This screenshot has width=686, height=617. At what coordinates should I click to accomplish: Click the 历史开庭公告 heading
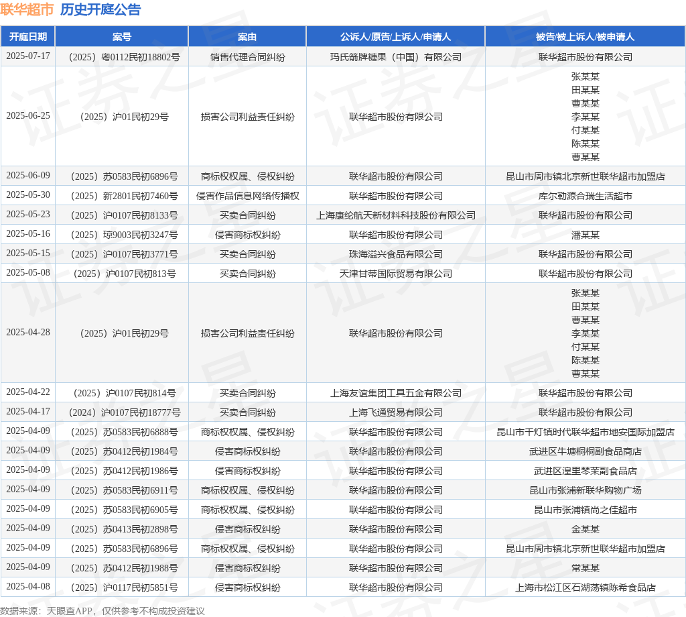tap(100, 9)
